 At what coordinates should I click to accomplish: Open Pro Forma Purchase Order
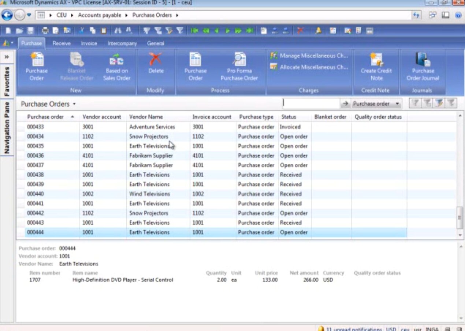coord(239,66)
